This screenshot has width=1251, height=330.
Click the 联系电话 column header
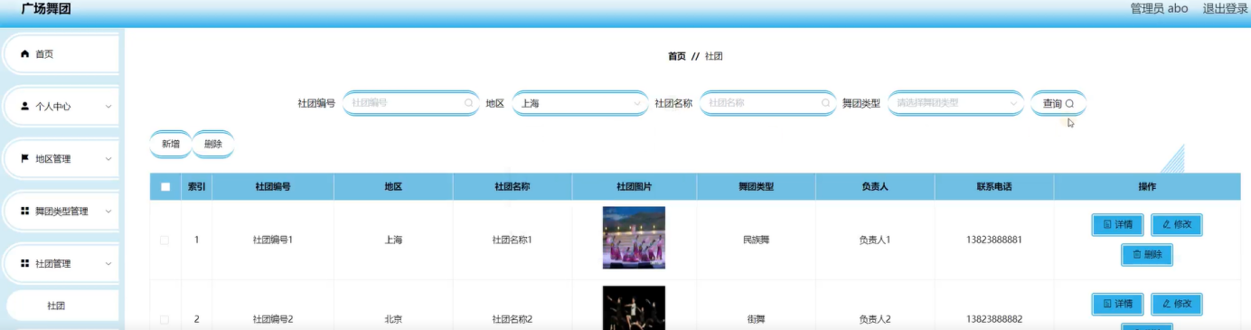993,187
